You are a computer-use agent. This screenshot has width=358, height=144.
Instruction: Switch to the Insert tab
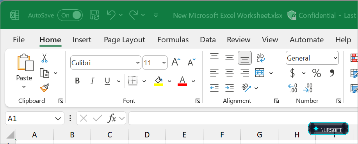pyautogui.click(x=82, y=40)
